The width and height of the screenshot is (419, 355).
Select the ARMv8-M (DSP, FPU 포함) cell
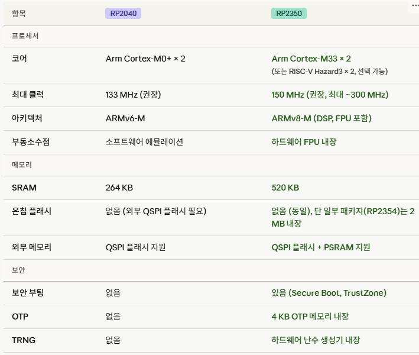pos(321,118)
